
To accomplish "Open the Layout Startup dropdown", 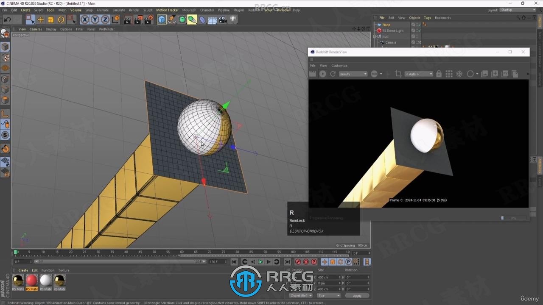I will click(x=518, y=10).
